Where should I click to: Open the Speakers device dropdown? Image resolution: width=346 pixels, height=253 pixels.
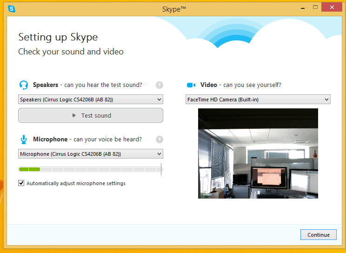click(x=91, y=100)
